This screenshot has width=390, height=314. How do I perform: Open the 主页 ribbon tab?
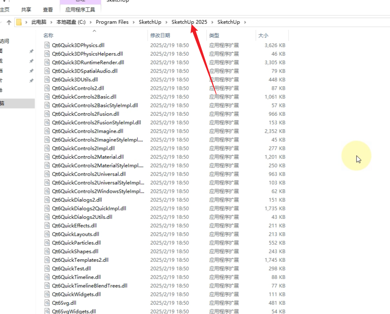tap(5, 9)
